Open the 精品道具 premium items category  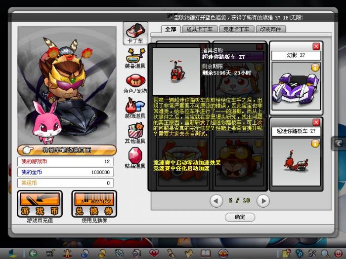[135, 158]
